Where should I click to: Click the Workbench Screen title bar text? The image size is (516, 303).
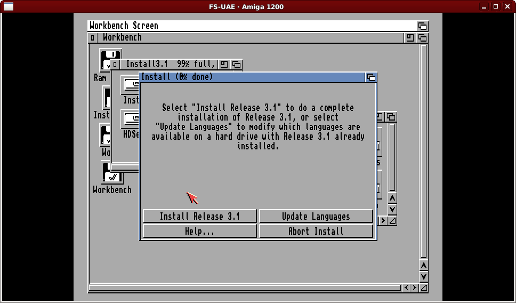click(124, 26)
